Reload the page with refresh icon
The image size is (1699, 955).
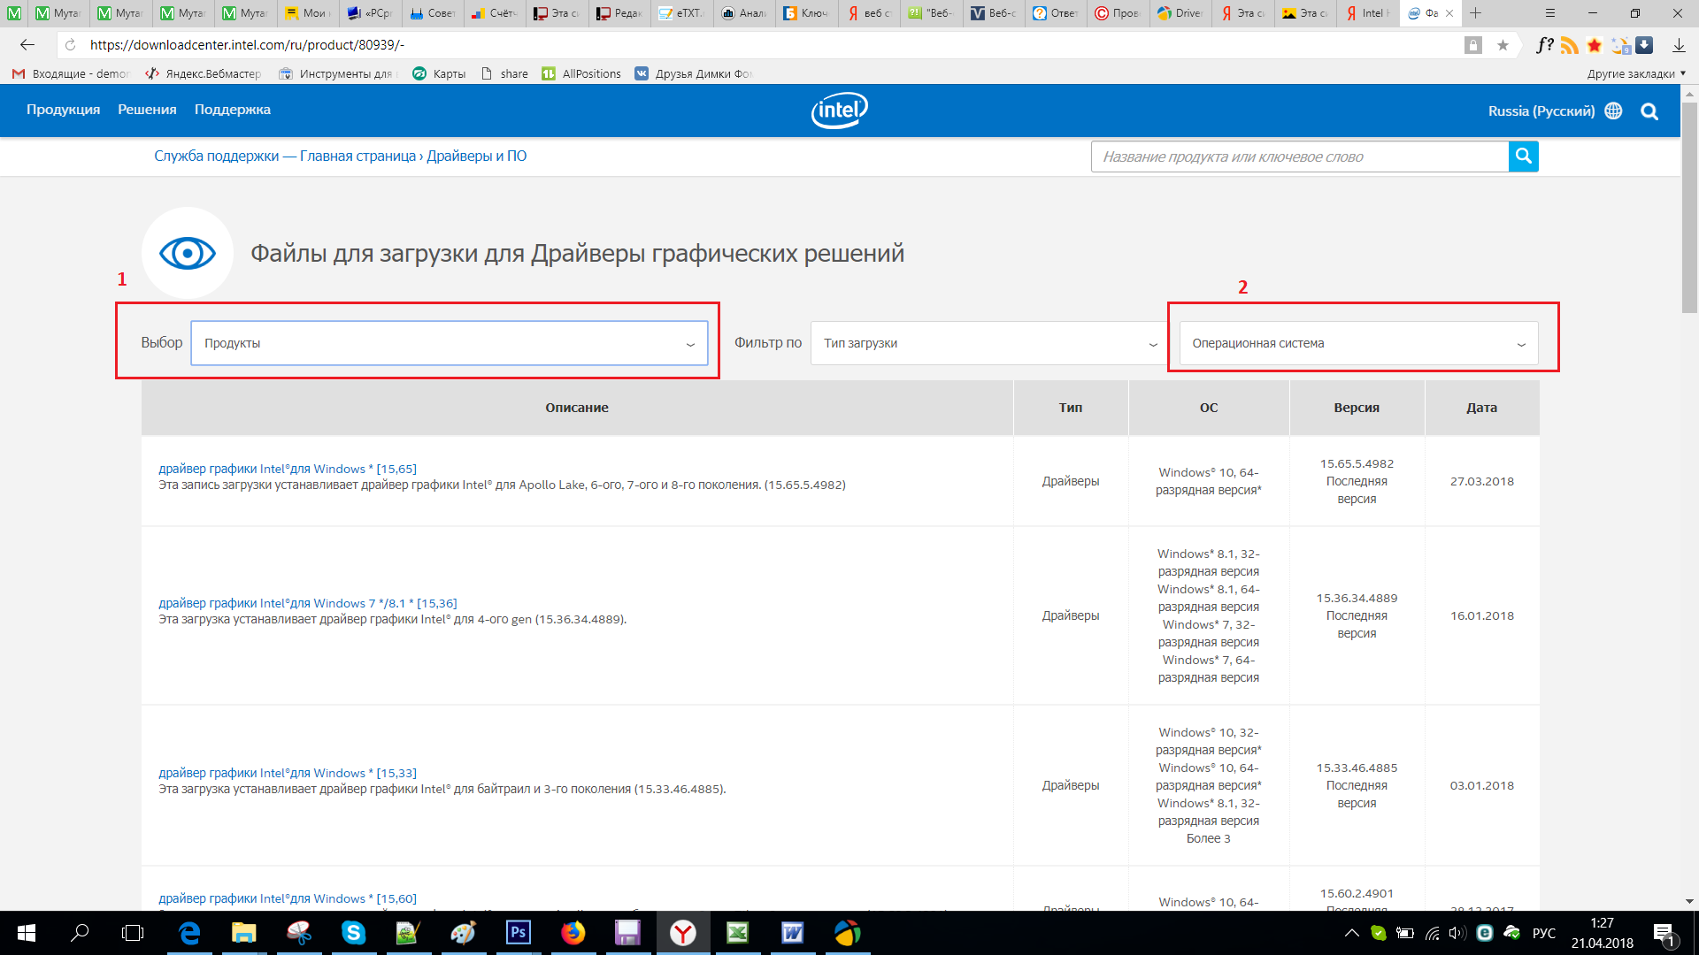[71, 45]
